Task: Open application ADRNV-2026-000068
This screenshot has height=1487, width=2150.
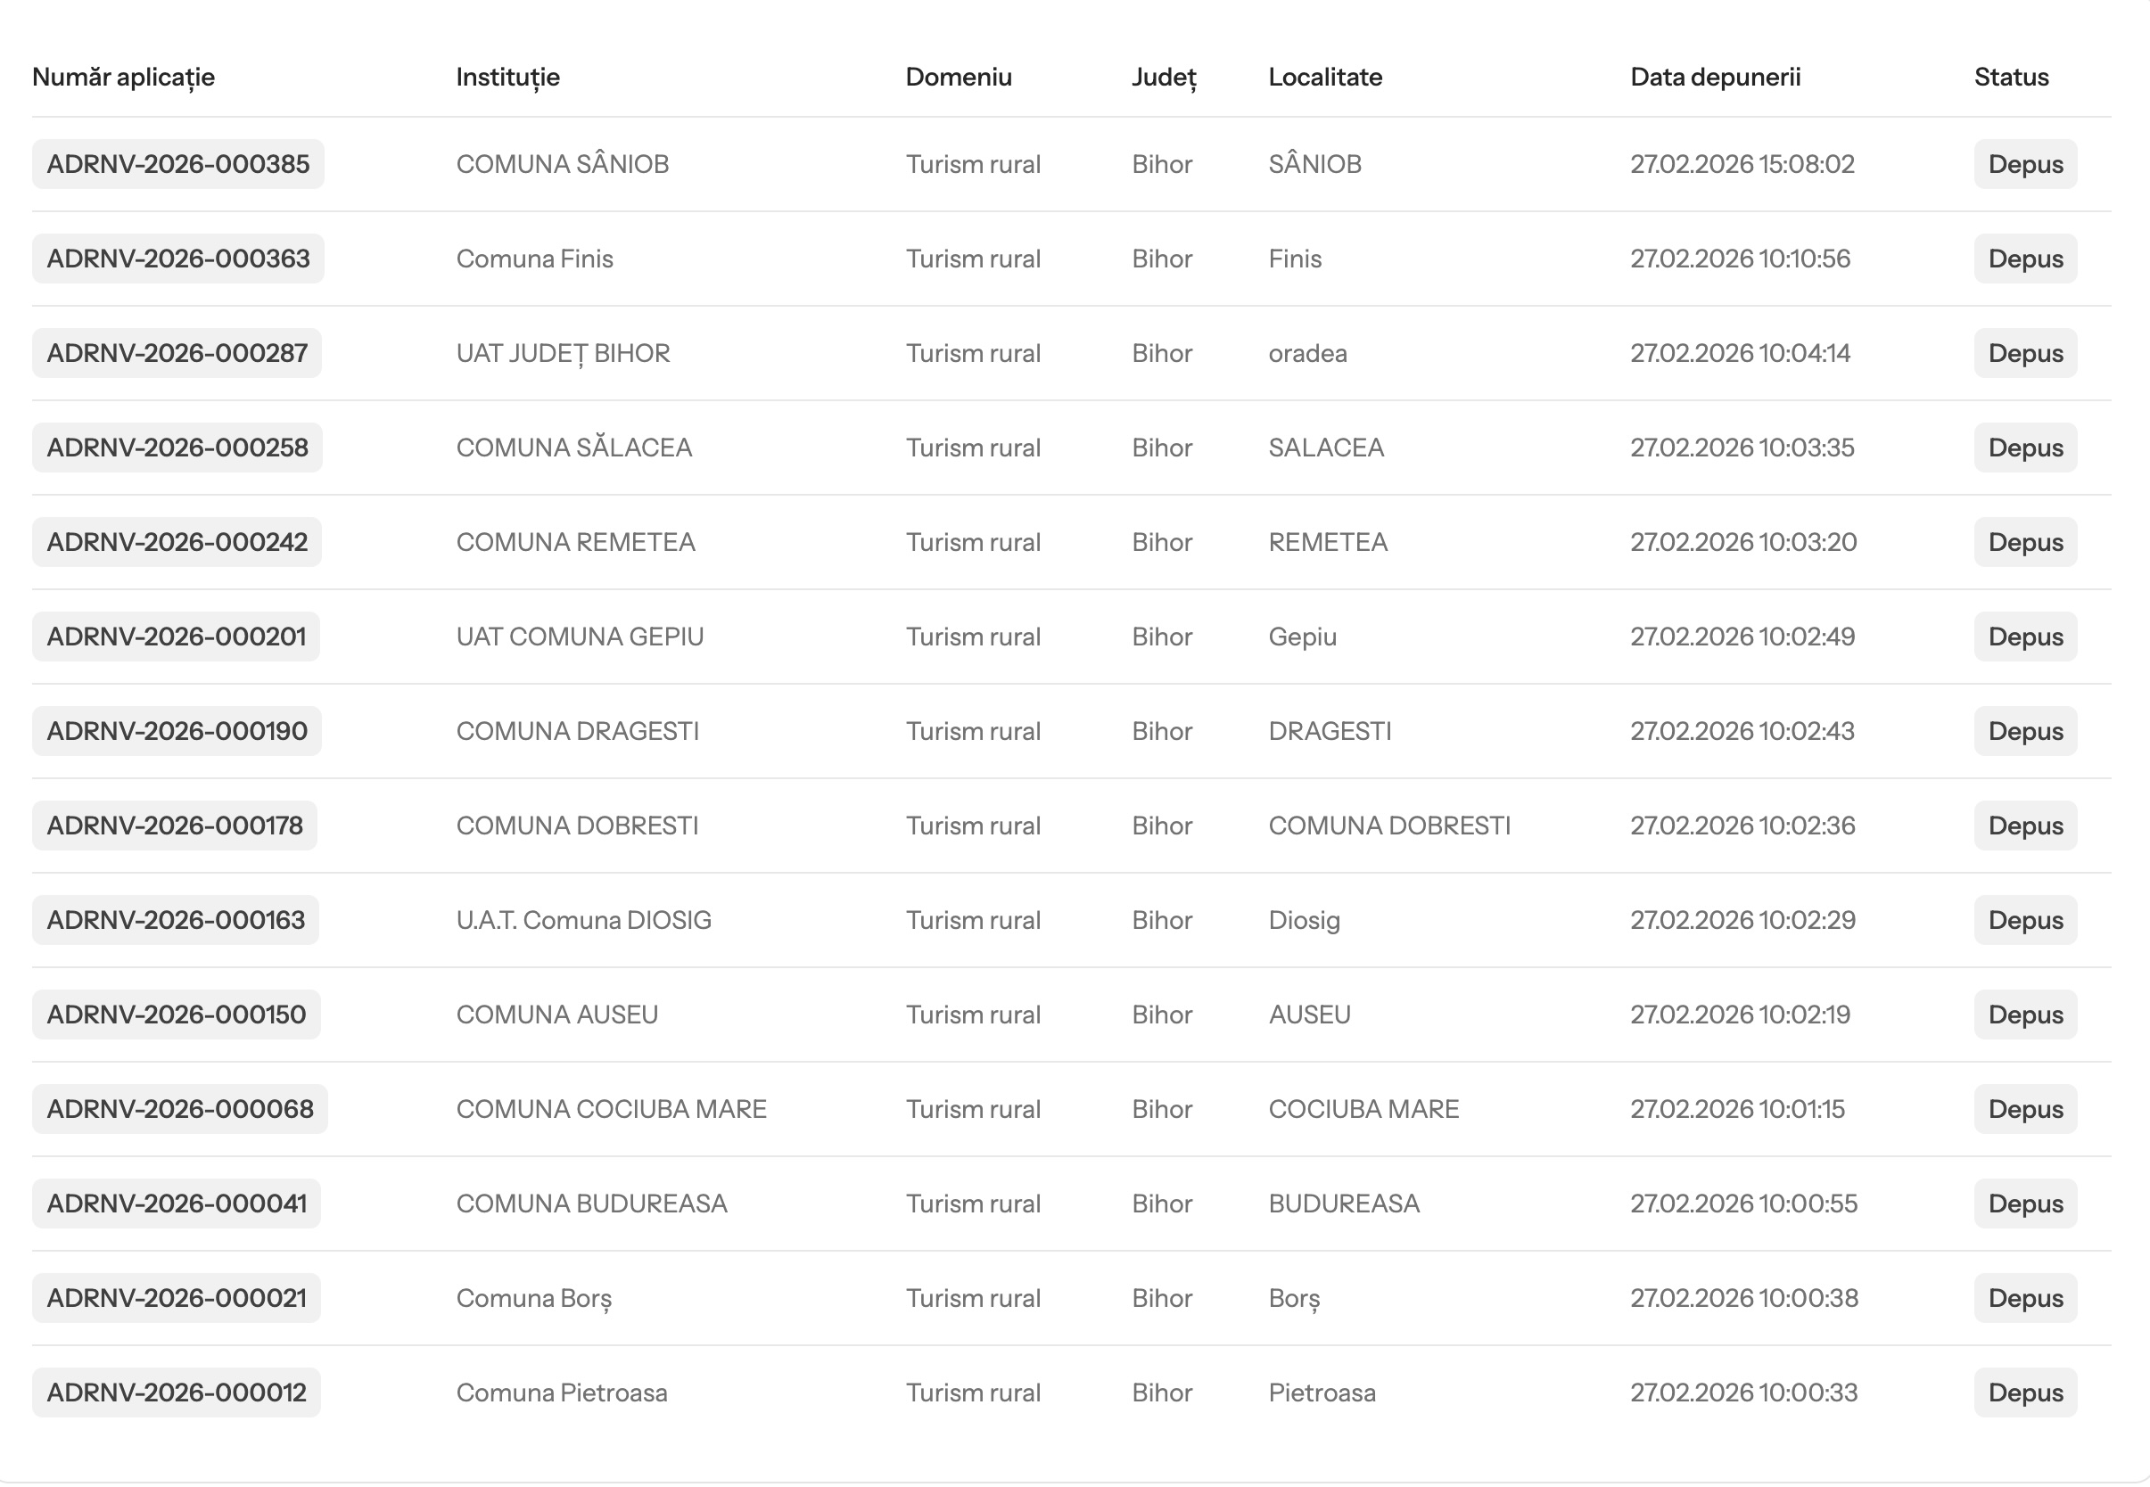Action: click(180, 1109)
